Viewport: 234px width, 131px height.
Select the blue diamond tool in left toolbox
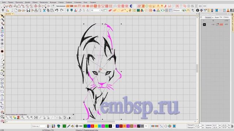coord(2,36)
